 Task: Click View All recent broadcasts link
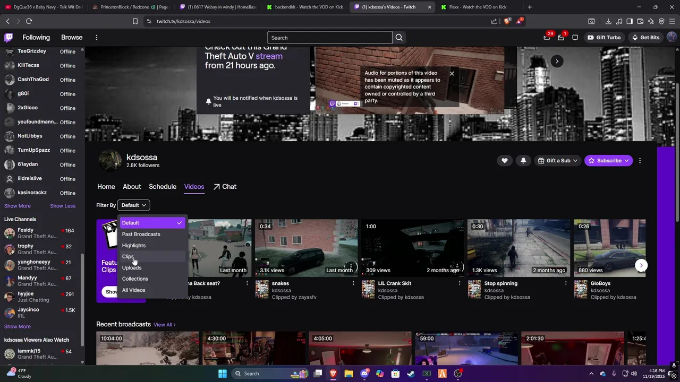(165, 325)
